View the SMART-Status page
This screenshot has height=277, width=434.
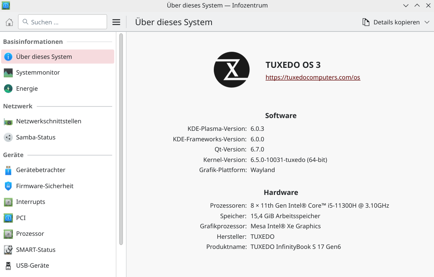[x=57, y=250]
